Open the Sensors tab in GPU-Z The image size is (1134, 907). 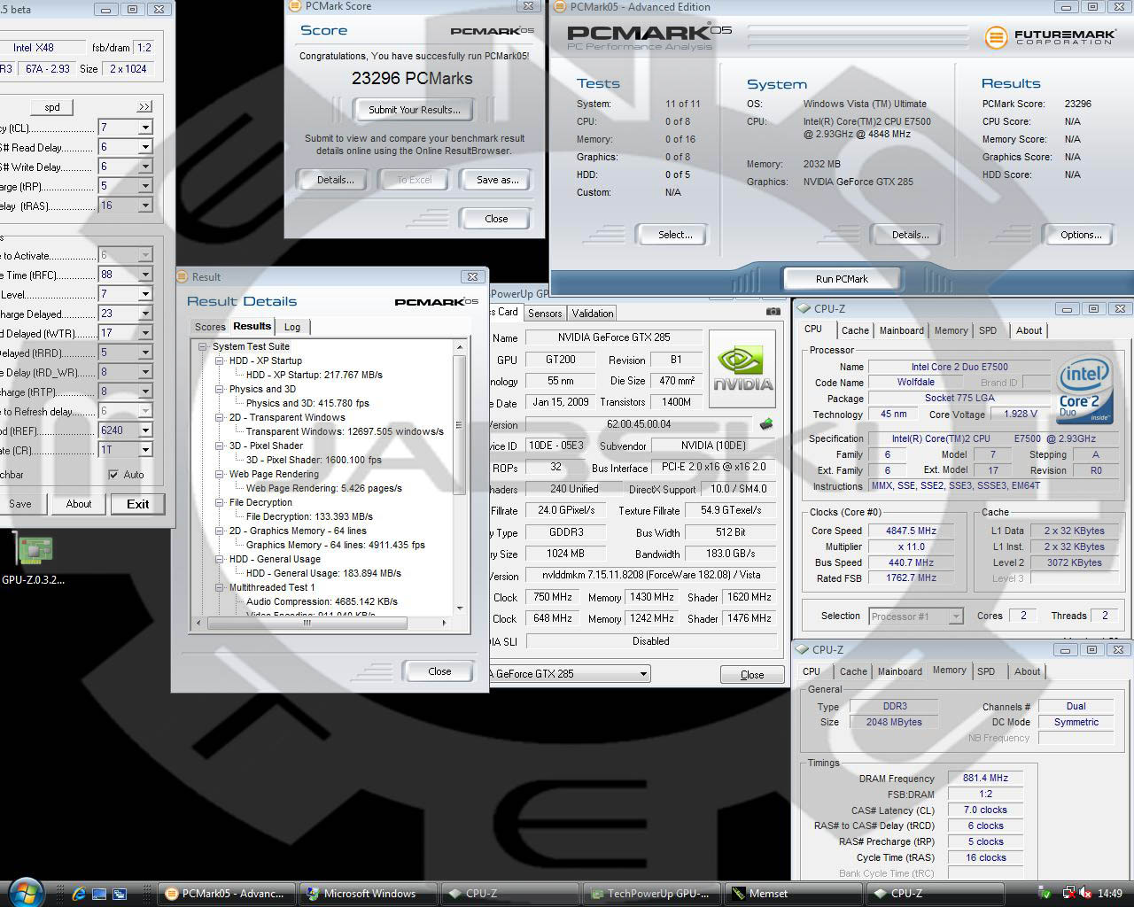click(545, 314)
